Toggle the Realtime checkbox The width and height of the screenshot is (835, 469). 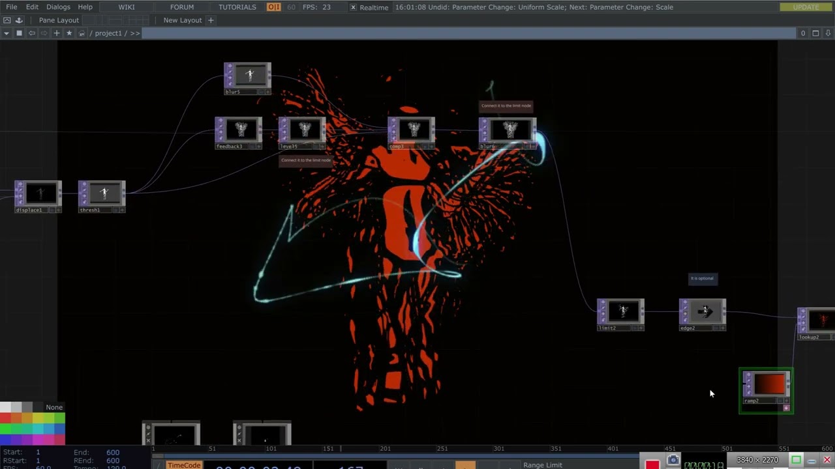[x=353, y=7]
